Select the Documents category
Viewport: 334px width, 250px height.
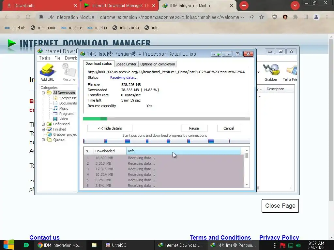click(x=66, y=103)
